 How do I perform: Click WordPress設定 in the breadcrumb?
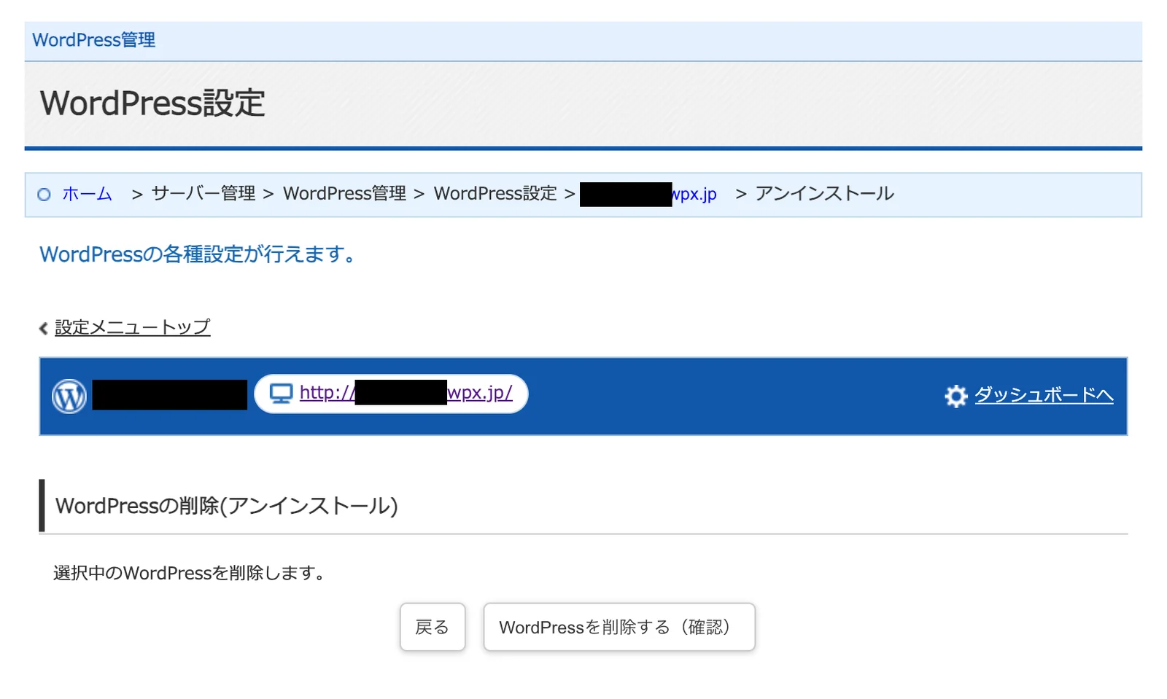pos(495,194)
